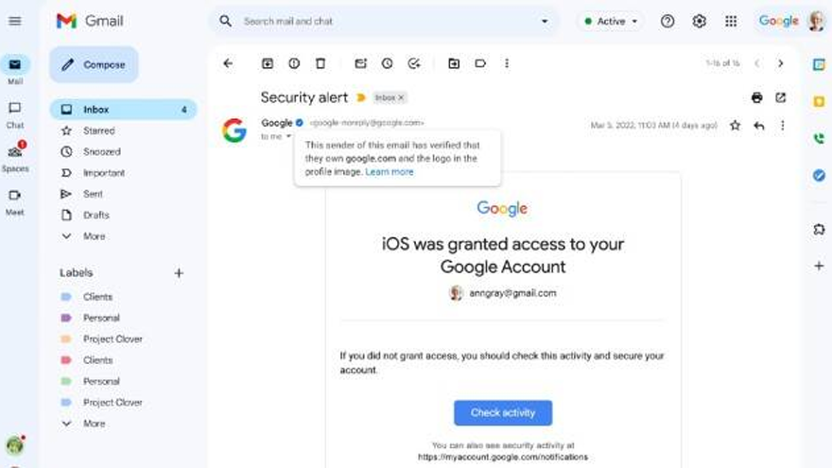This screenshot has width=832, height=468.
Task: Follow the Learn more link
Action: [x=390, y=172]
